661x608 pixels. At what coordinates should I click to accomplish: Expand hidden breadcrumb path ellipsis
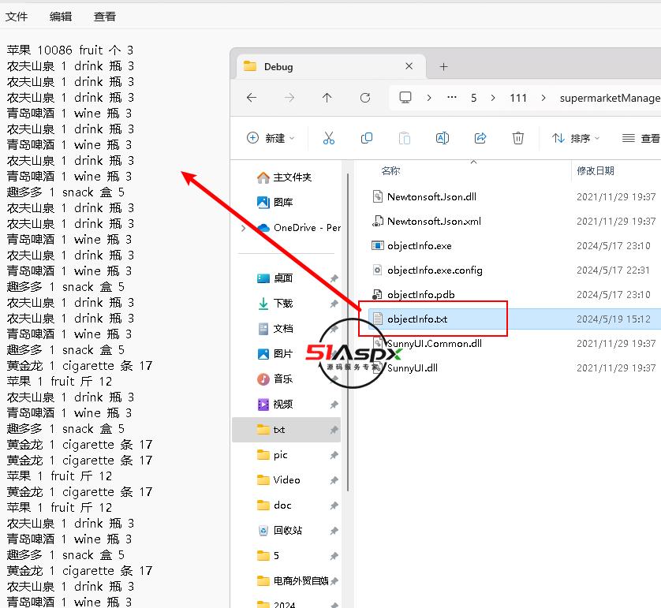(451, 97)
